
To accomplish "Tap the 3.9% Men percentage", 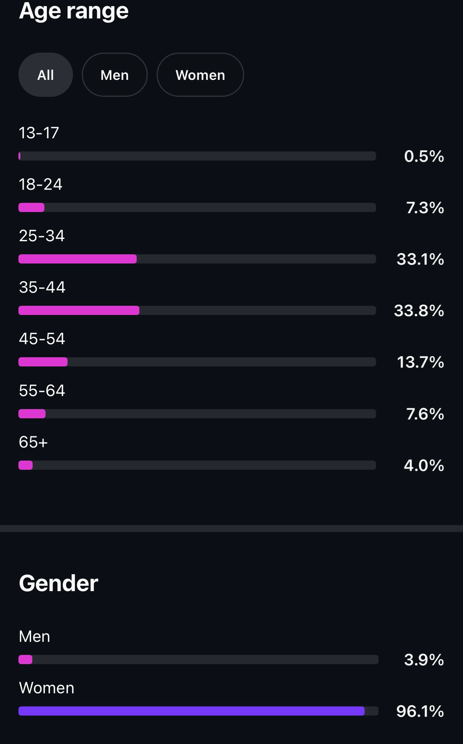I will coord(424,659).
